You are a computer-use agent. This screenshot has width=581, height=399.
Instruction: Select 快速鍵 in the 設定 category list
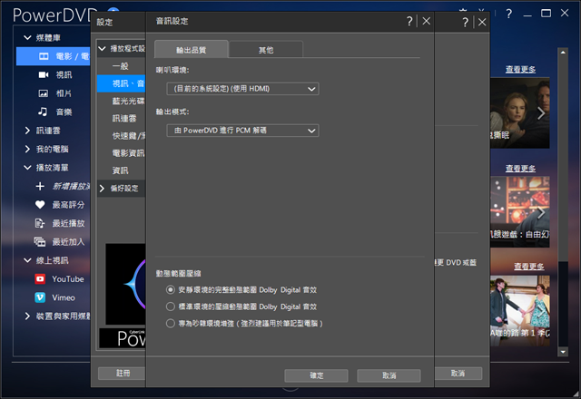click(x=121, y=136)
